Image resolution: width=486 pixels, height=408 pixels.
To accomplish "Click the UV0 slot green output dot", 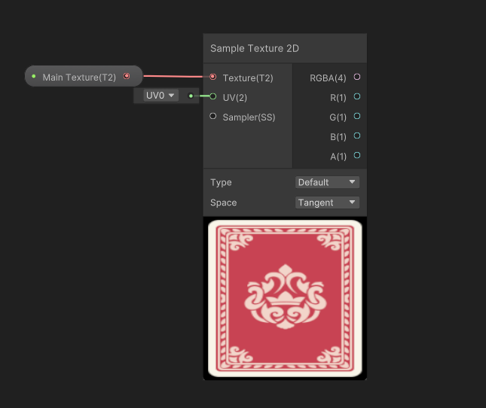I will [x=191, y=96].
